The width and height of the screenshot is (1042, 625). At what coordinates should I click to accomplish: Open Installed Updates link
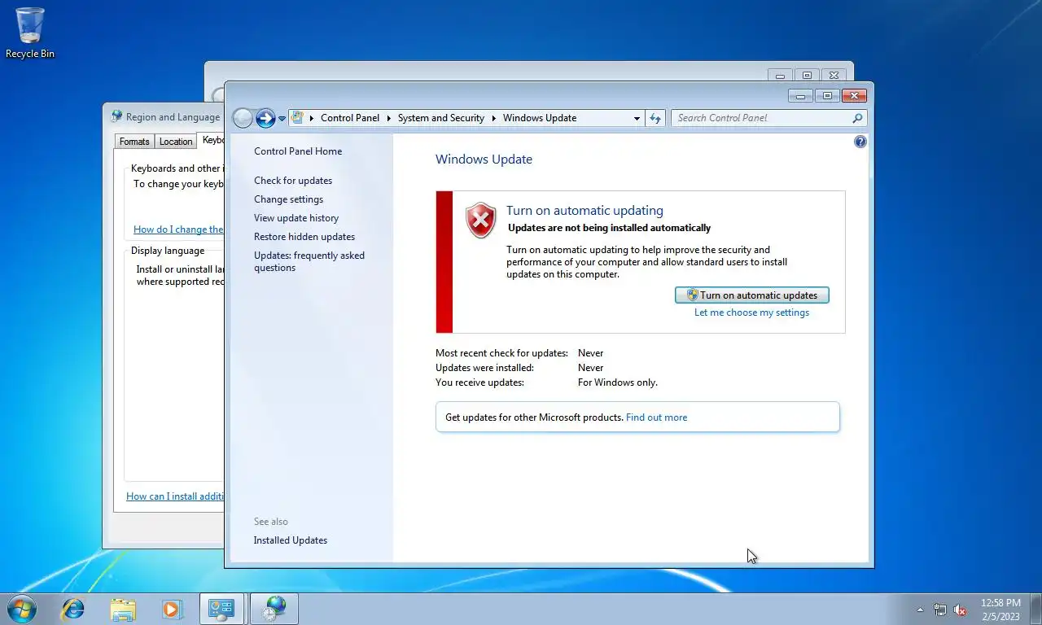pyautogui.click(x=291, y=540)
